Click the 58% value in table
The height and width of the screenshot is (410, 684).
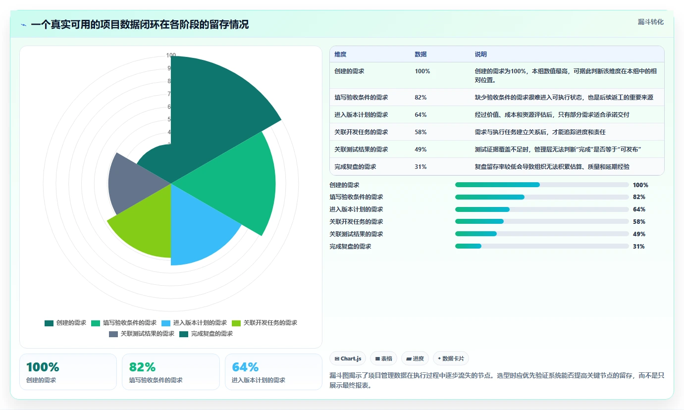point(421,132)
